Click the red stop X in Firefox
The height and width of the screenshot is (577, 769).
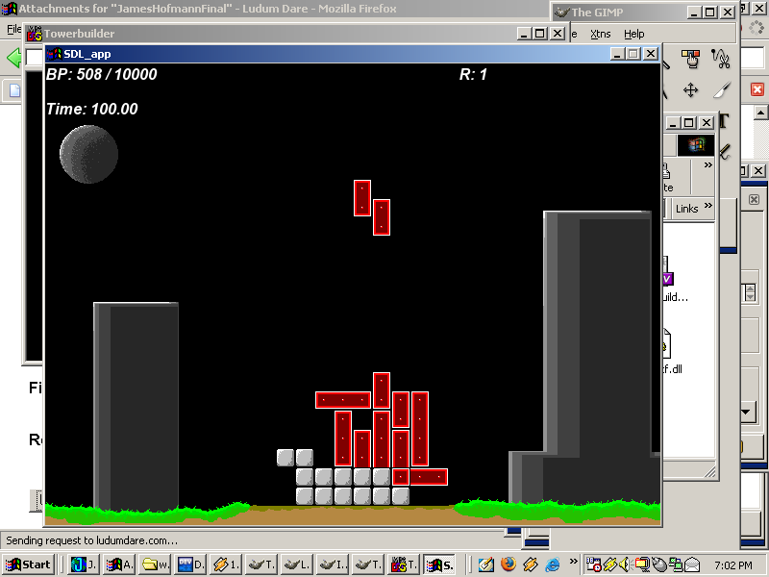(x=757, y=89)
